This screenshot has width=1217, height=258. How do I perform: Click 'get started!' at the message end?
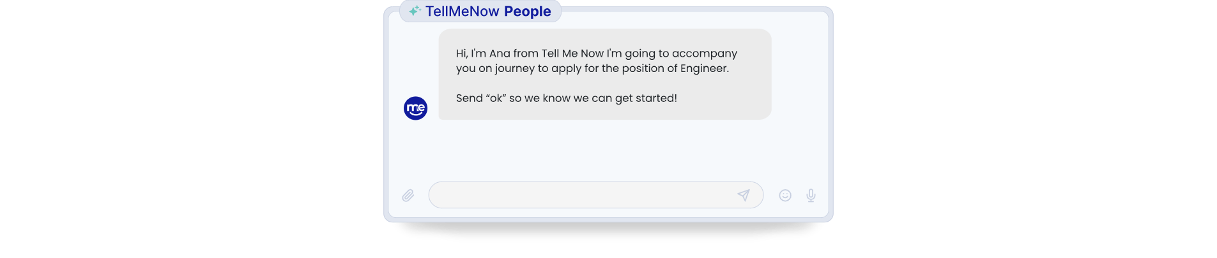point(646,98)
